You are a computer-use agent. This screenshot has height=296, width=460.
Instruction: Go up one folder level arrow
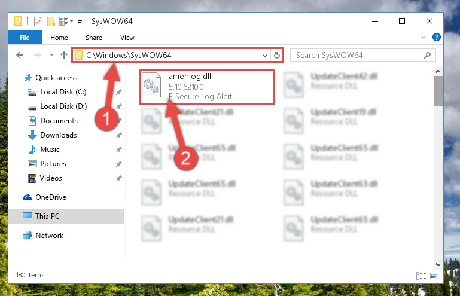coord(64,55)
